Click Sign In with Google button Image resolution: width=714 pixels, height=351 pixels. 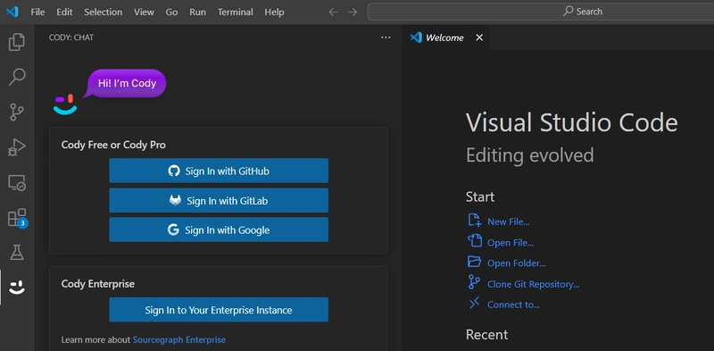(x=219, y=230)
